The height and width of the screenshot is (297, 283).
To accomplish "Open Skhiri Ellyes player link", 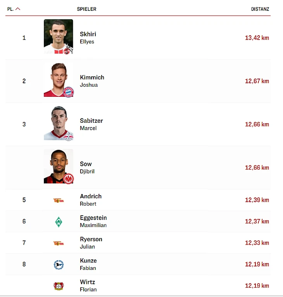I will pos(88,38).
